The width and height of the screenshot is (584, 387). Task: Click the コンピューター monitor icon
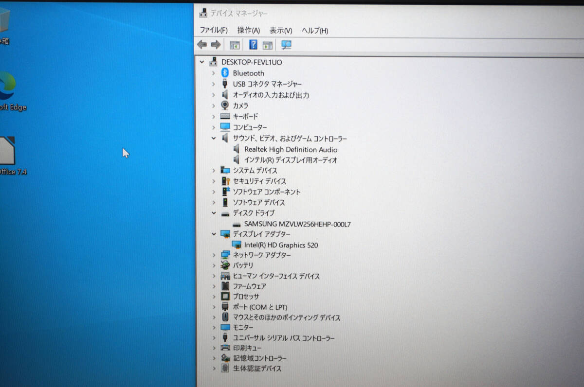coord(225,127)
